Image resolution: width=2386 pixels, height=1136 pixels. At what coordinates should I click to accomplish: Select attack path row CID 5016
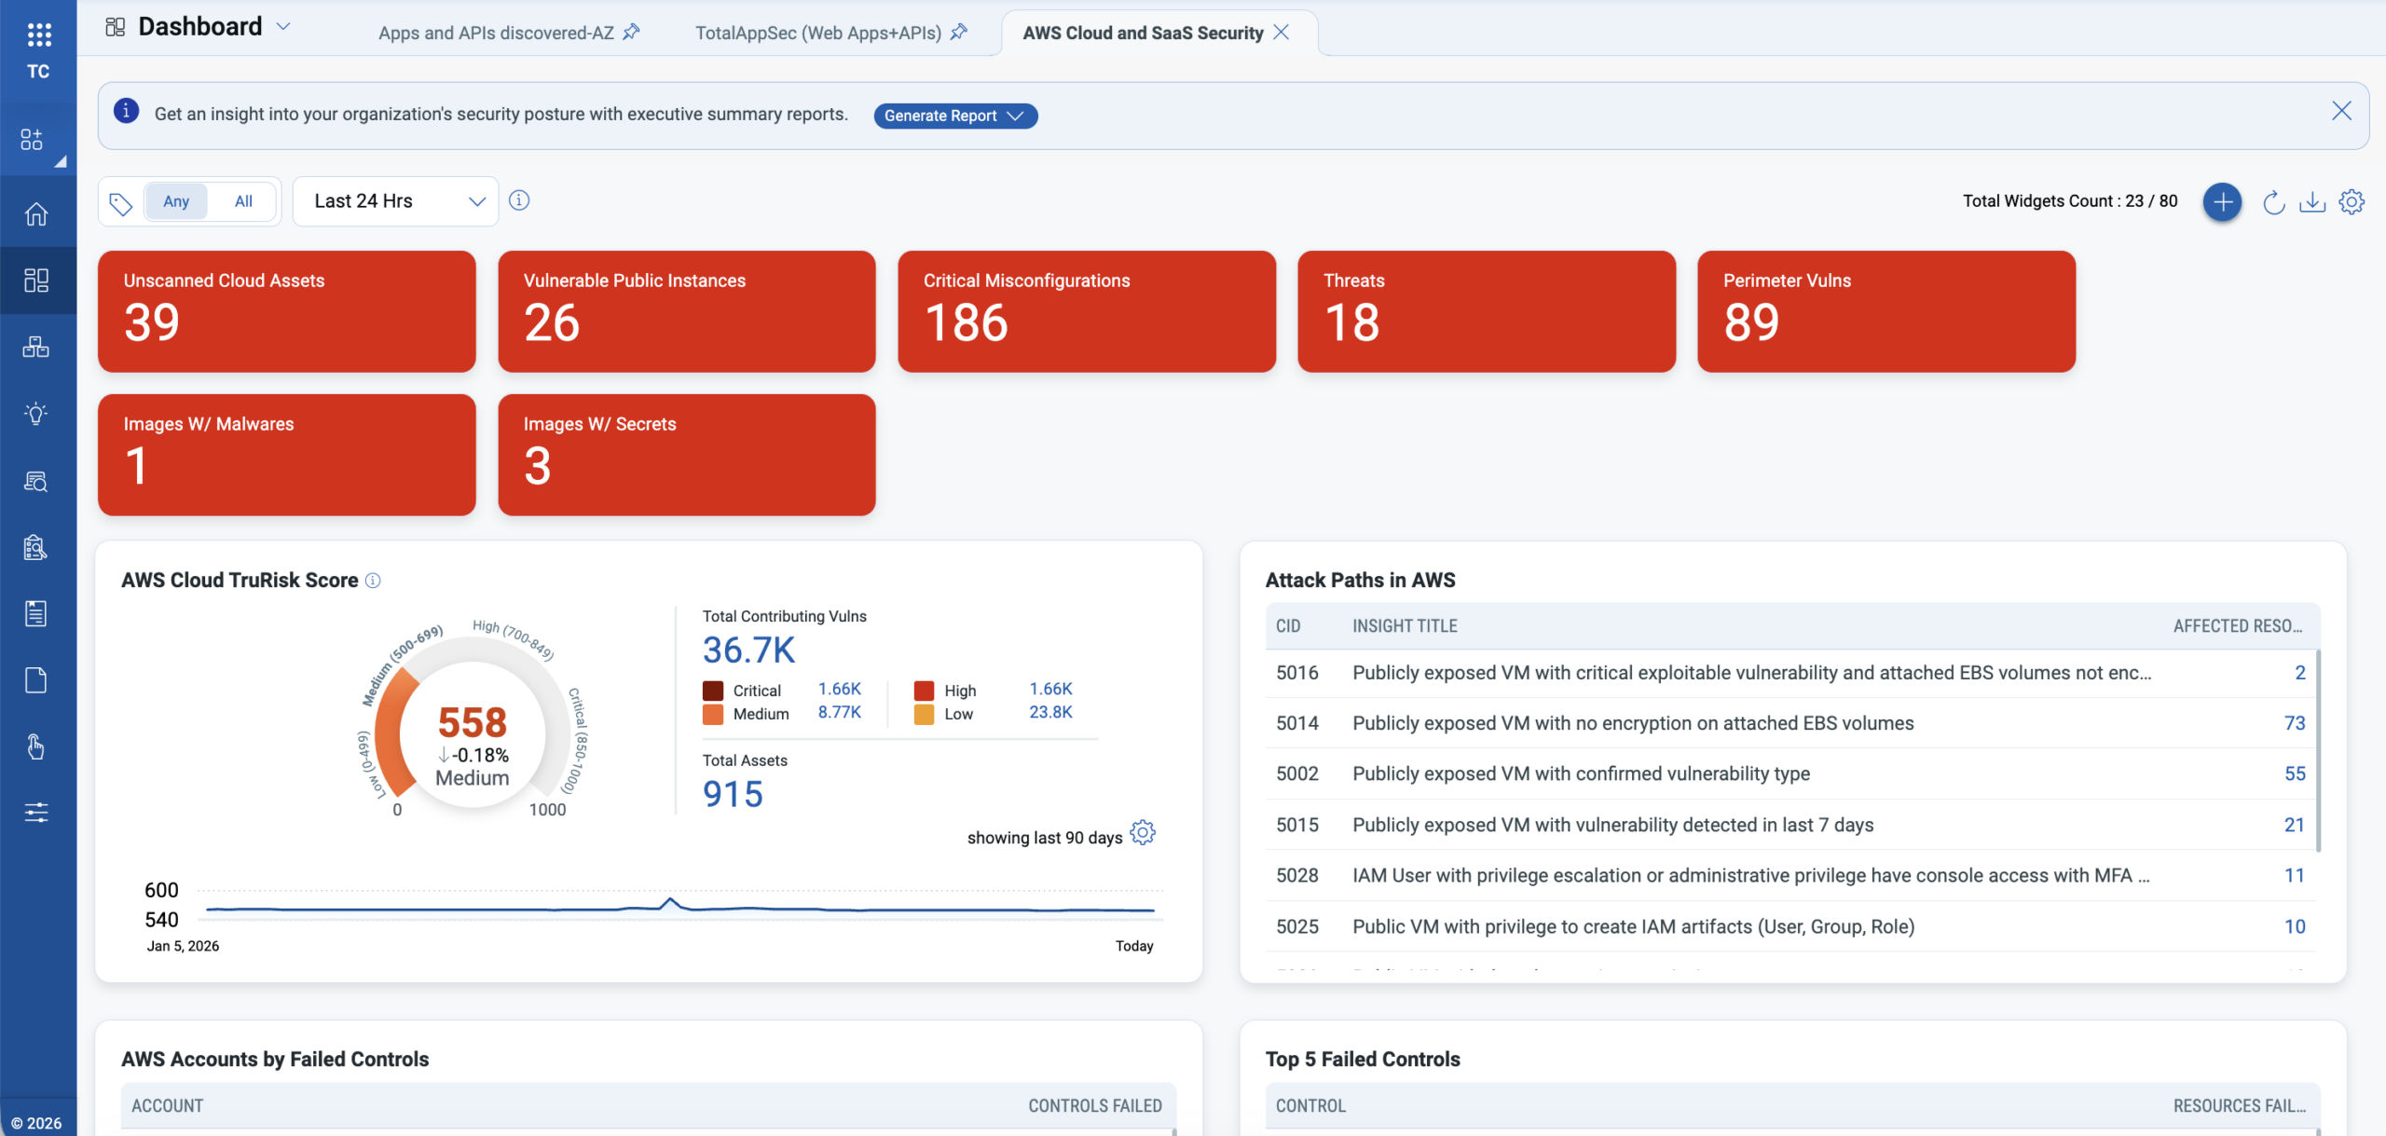(x=1790, y=673)
